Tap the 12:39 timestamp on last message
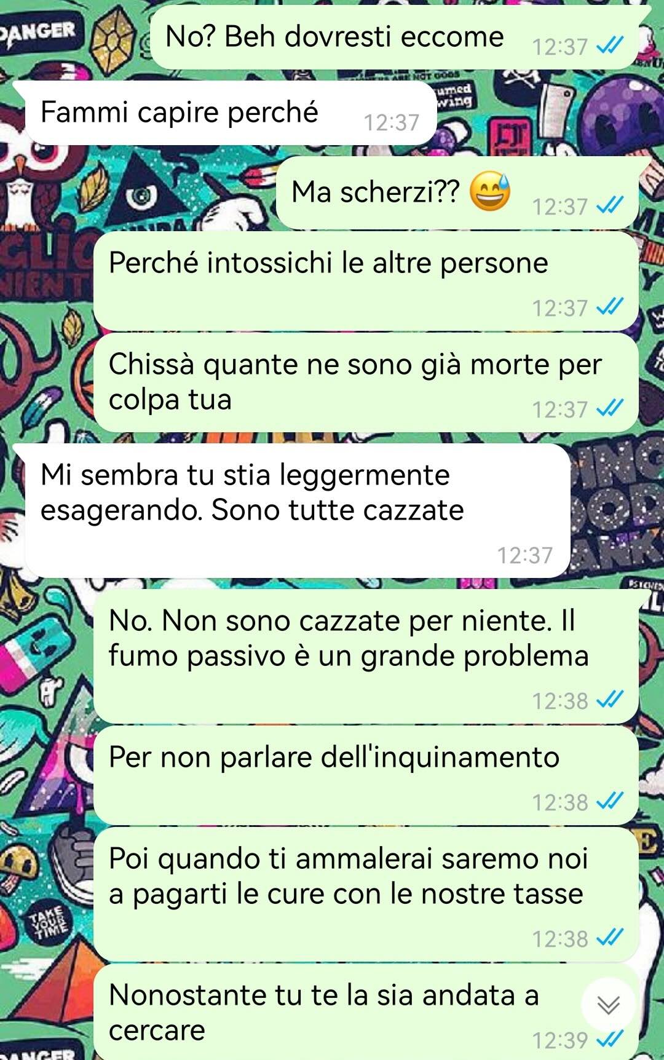This screenshot has height=1060, width=664. coord(560,1040)
